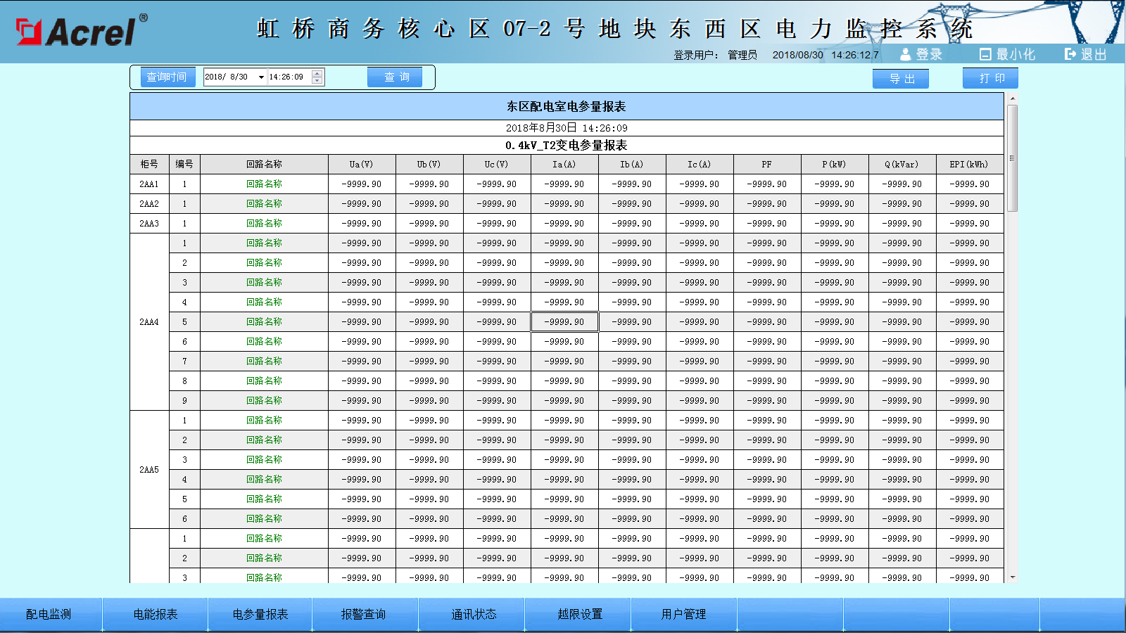Click the time field showing 14:26:09
This screenshot has height=633, width=1126.
[289, 77]
